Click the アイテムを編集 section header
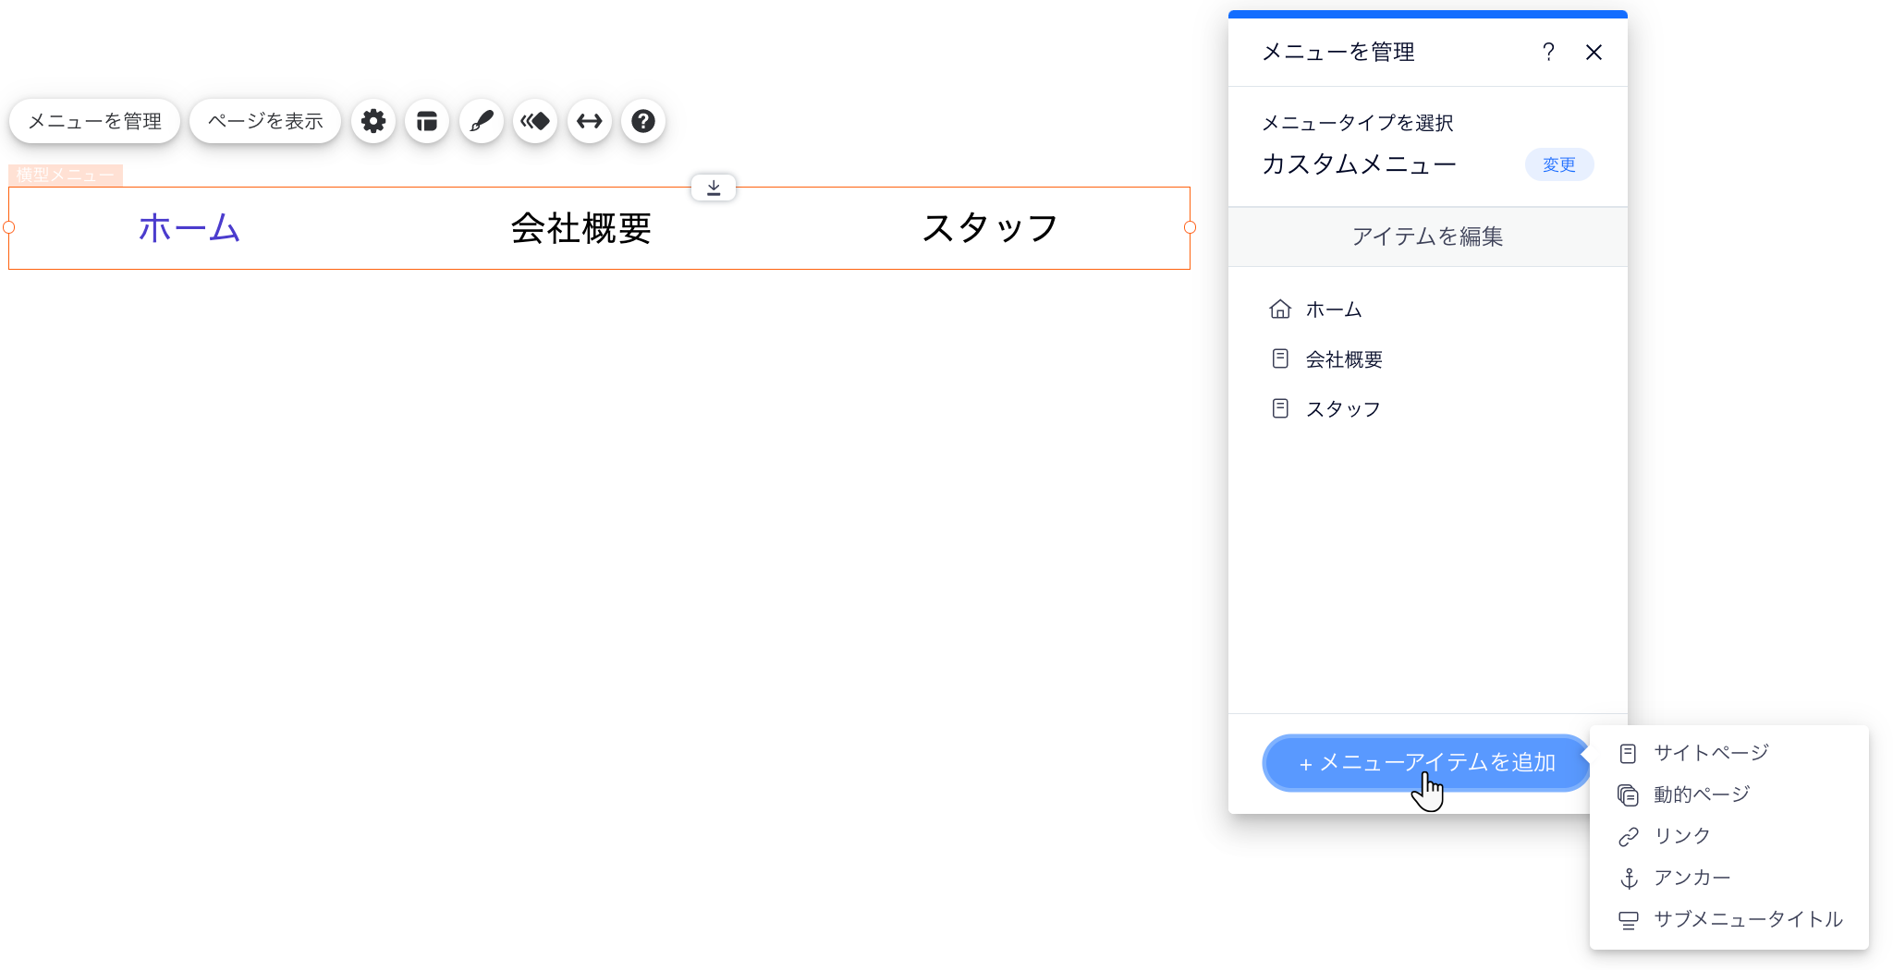The width and height of the screenshot is (1893, 970). tap(1427, 236)
